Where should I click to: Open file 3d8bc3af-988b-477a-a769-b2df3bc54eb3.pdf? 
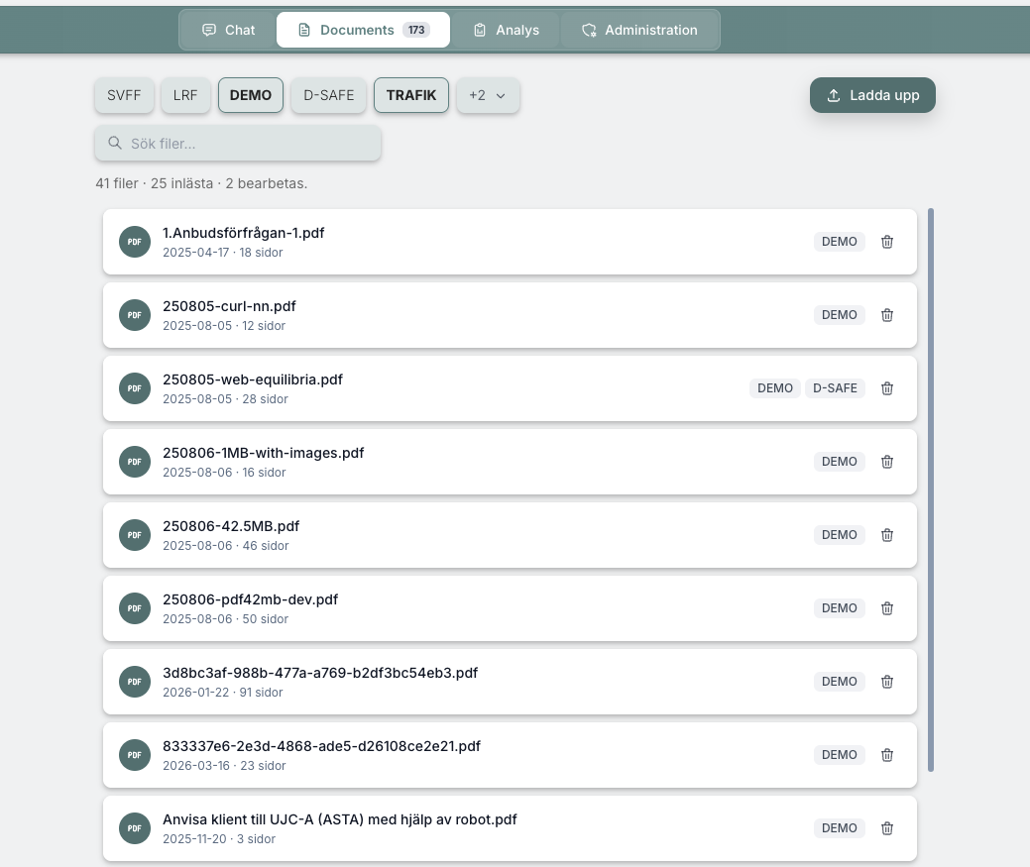(320, 673)
